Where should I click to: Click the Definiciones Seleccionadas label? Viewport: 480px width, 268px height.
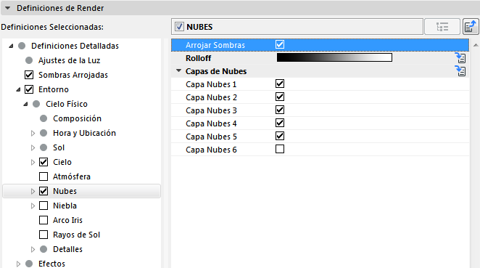[x=52, y=27]
